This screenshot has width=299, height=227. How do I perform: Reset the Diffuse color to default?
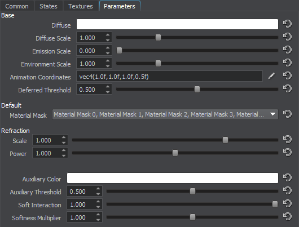pos(287,24)
